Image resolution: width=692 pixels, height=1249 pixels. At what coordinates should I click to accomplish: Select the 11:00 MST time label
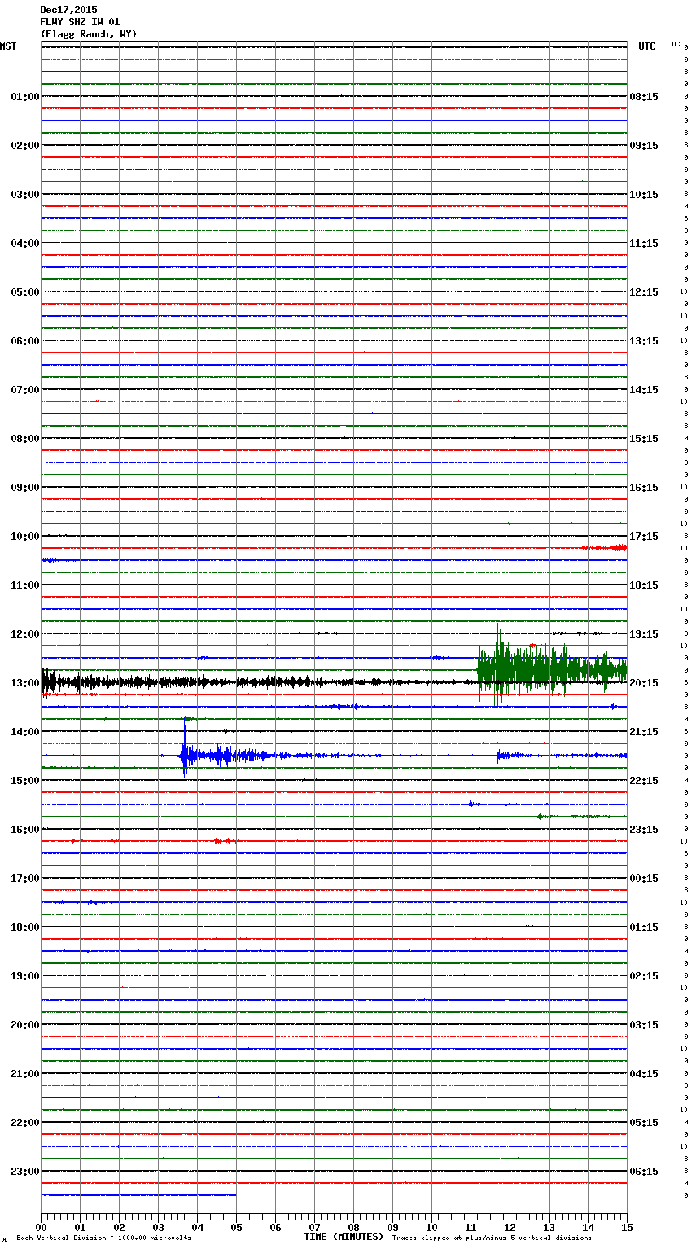[x=25, y=585]
